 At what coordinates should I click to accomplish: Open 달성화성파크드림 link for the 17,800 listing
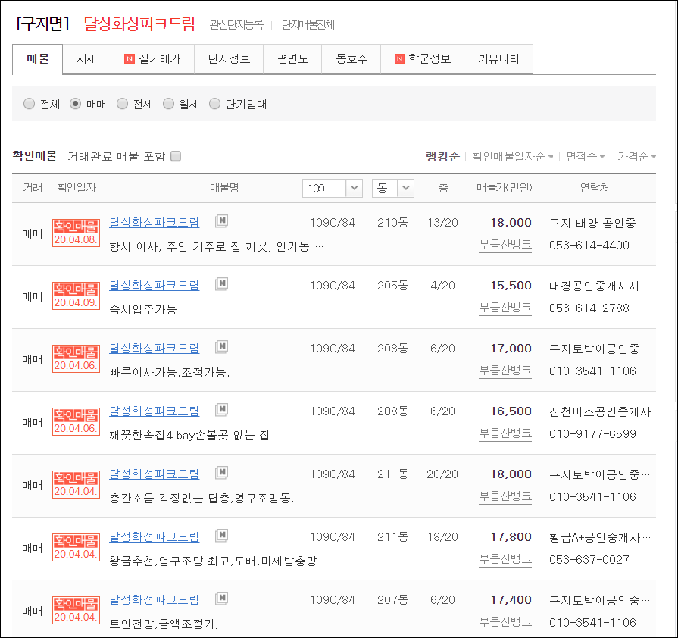pos(155,536)
